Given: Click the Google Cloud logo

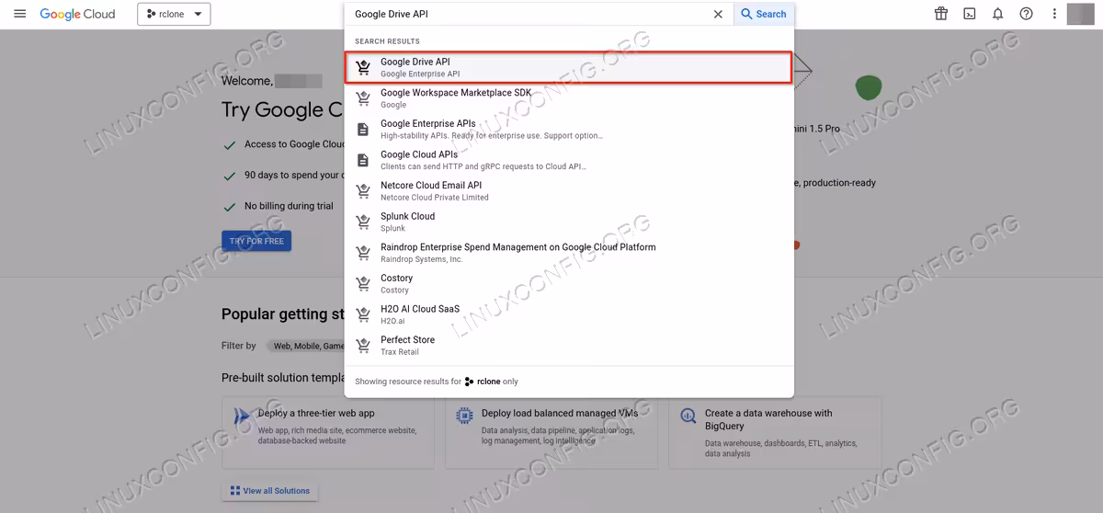Looking at the screenshot, I should pyautogui.click(x=77, y=14).
